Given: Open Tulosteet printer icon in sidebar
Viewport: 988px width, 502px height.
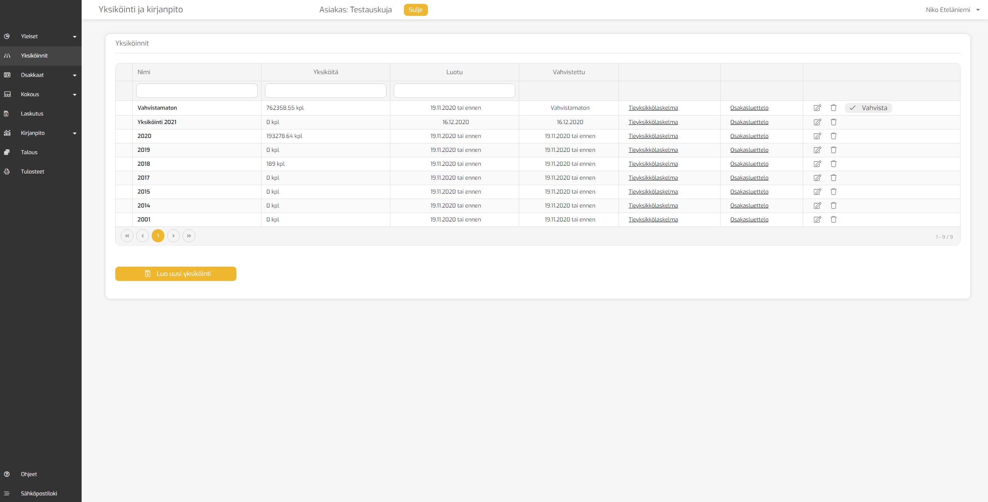Looking at the screenshot, I should (7, 172).
